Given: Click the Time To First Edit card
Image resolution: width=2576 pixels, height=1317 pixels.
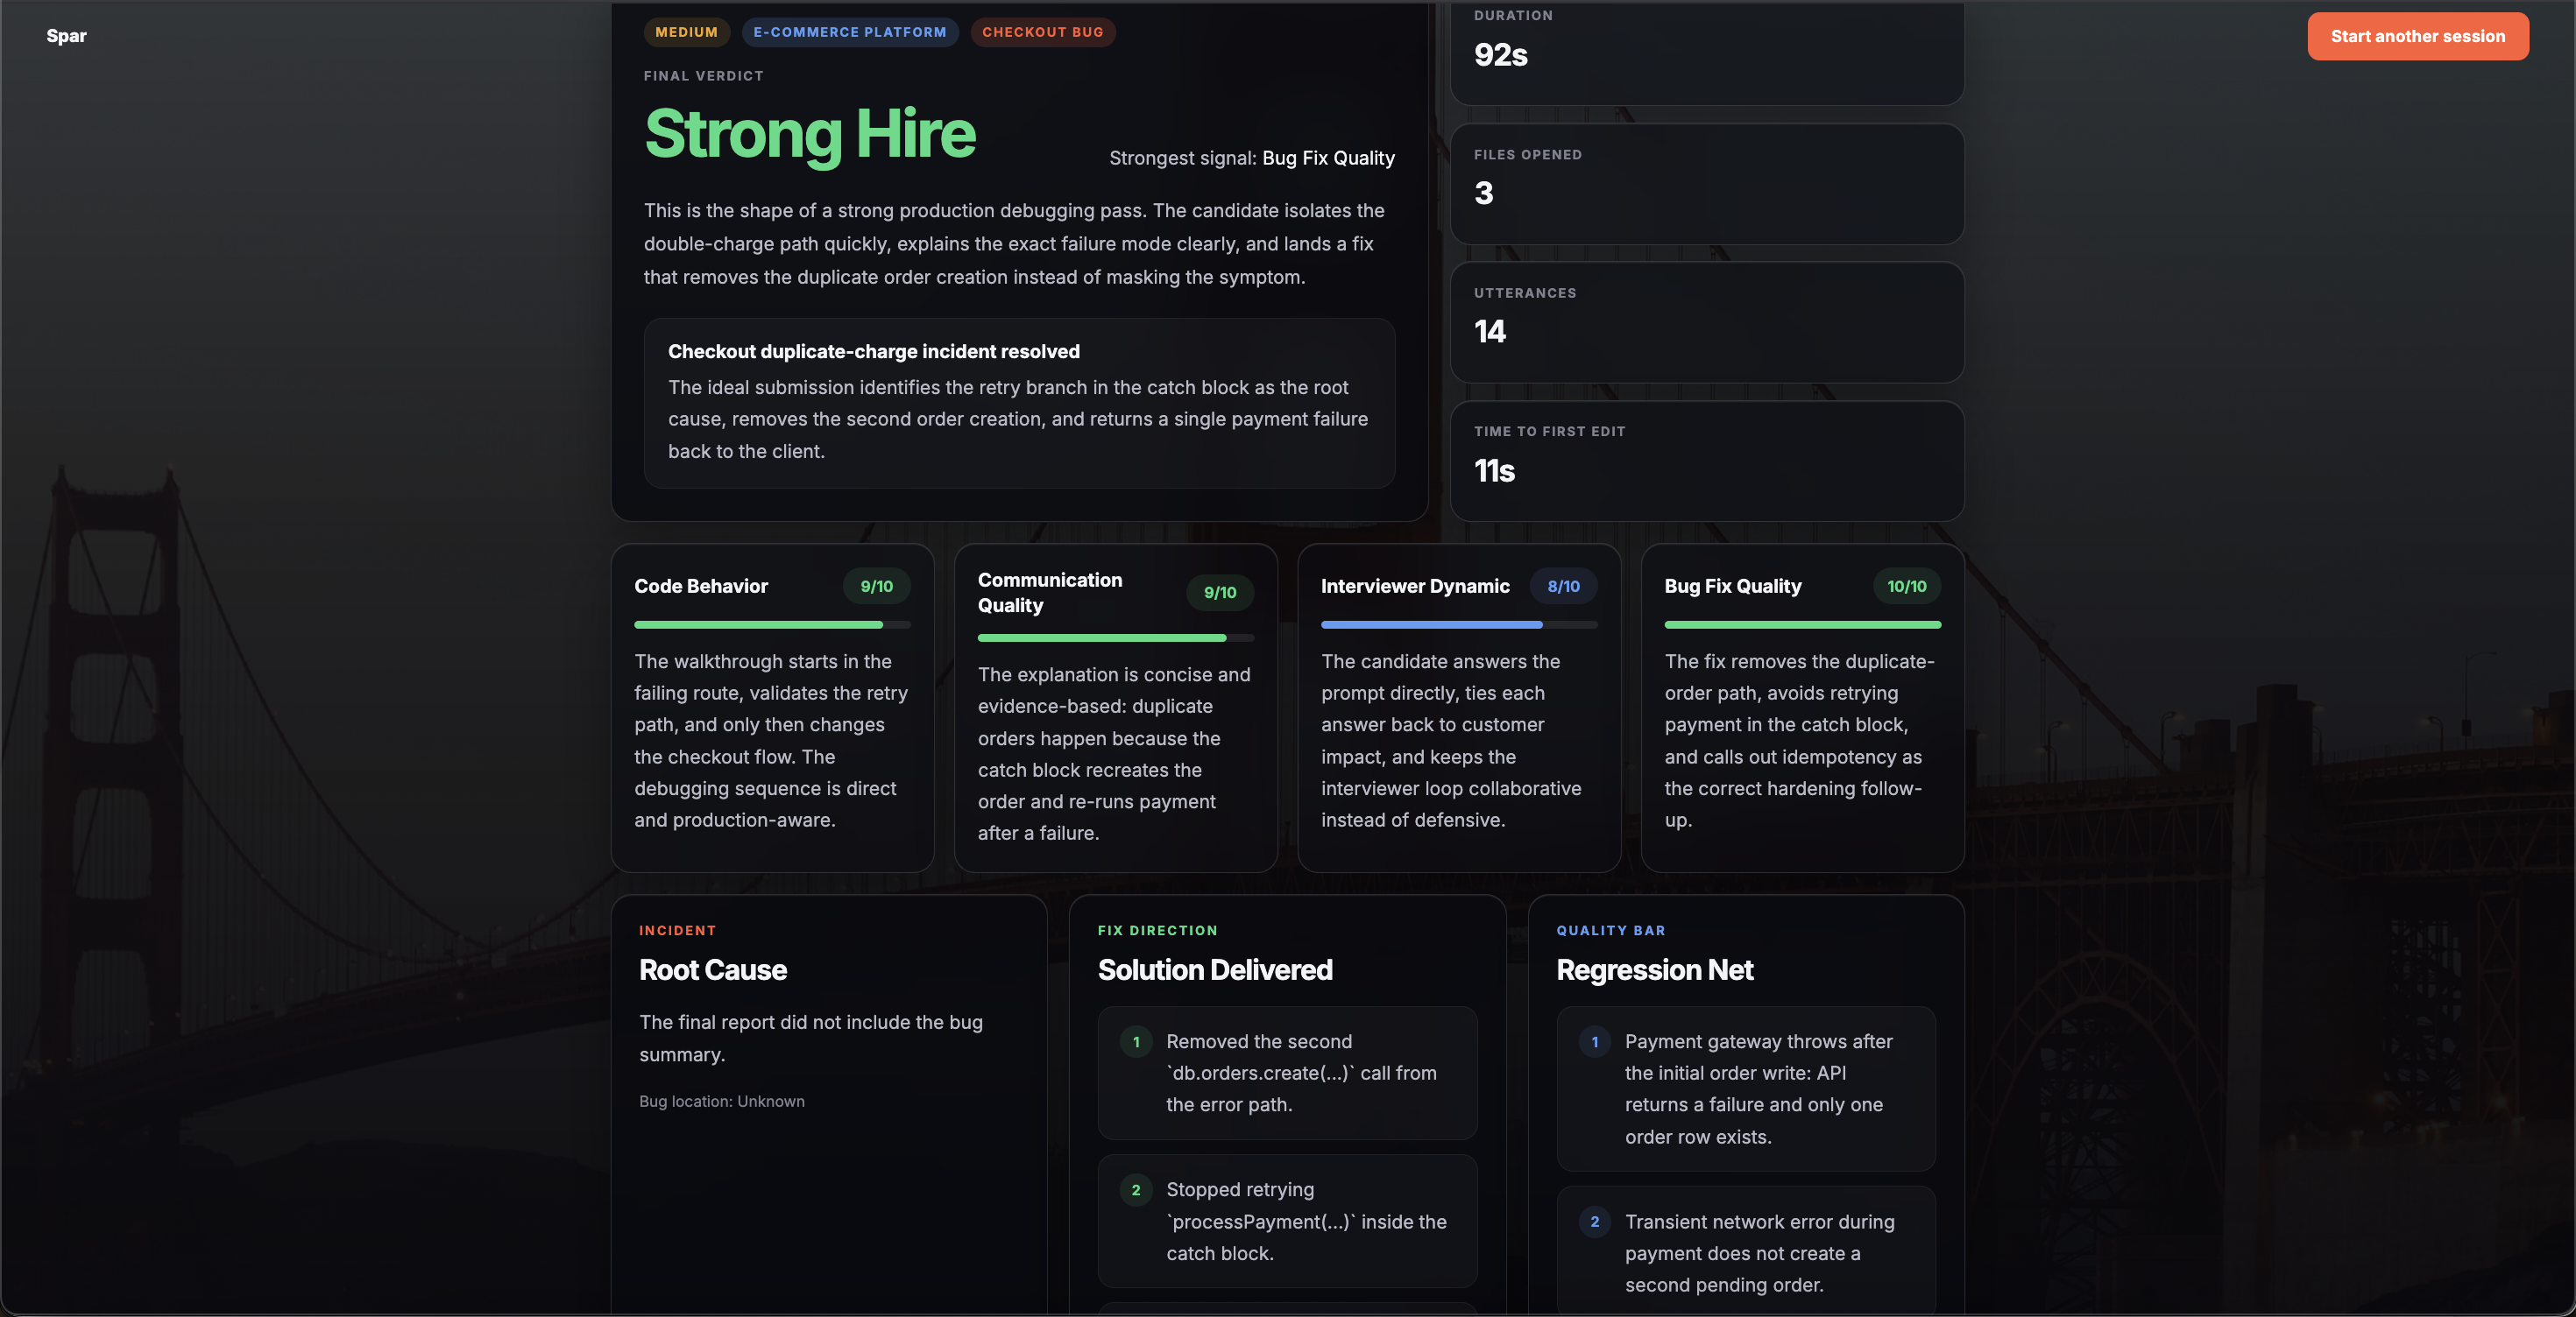Looking at the screenshot, I should pos(1706,460).
